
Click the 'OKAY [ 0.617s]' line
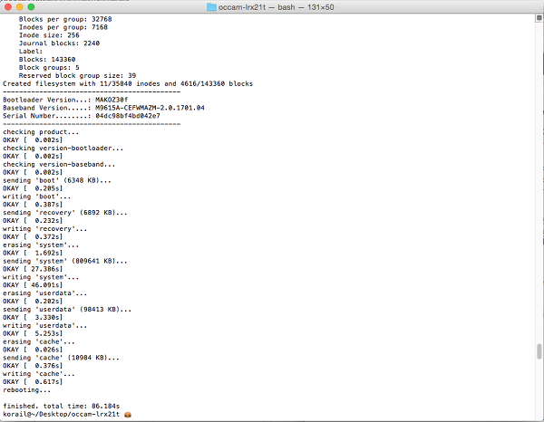(33, 382)
